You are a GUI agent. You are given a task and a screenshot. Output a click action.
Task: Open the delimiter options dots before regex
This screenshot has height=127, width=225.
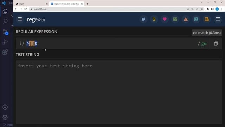20,43
